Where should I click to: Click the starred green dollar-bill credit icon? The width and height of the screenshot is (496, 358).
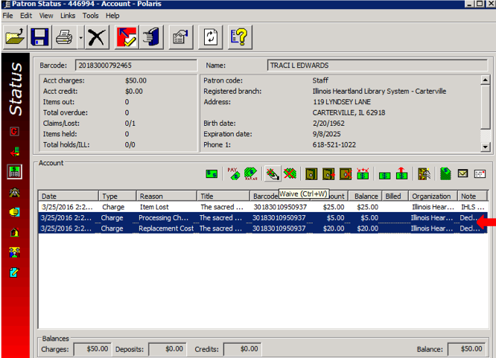[363, 174]
